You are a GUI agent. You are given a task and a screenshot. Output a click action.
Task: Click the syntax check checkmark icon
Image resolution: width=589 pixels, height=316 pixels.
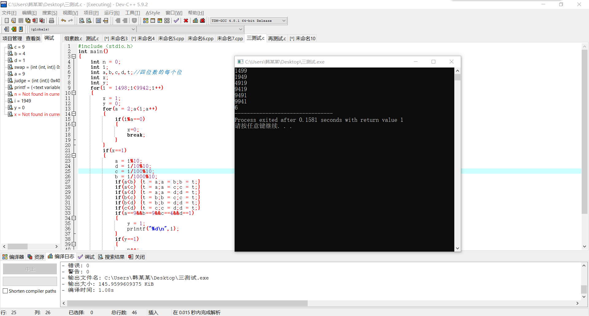click(x=176, y=21)
